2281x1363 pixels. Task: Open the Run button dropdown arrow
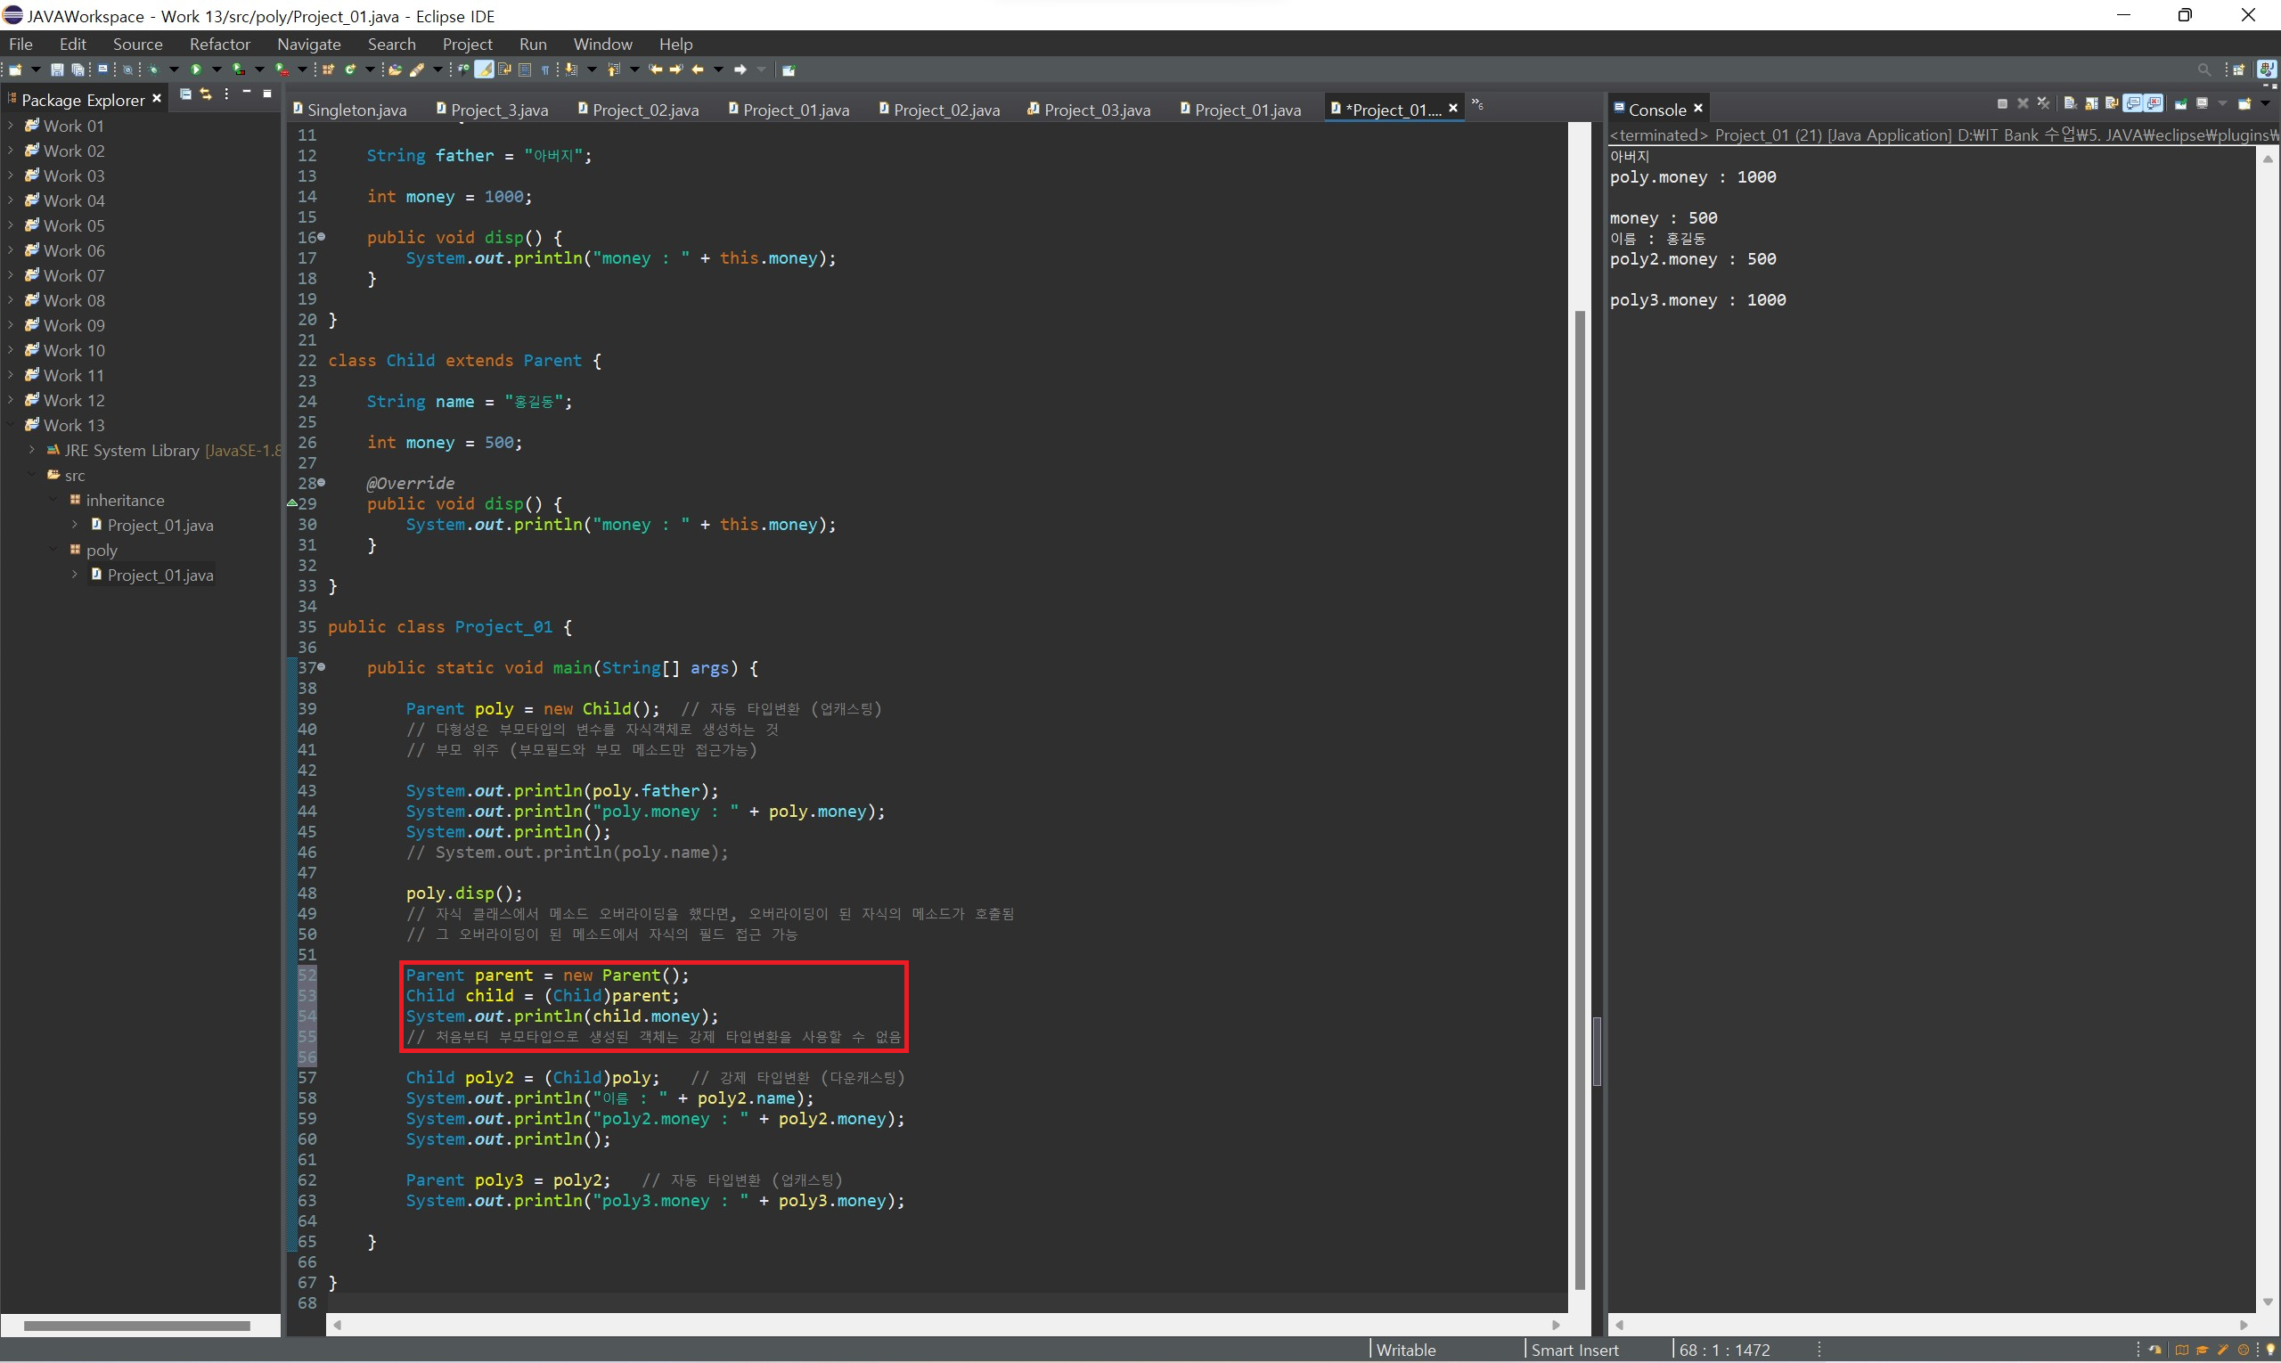click(217, 69)
